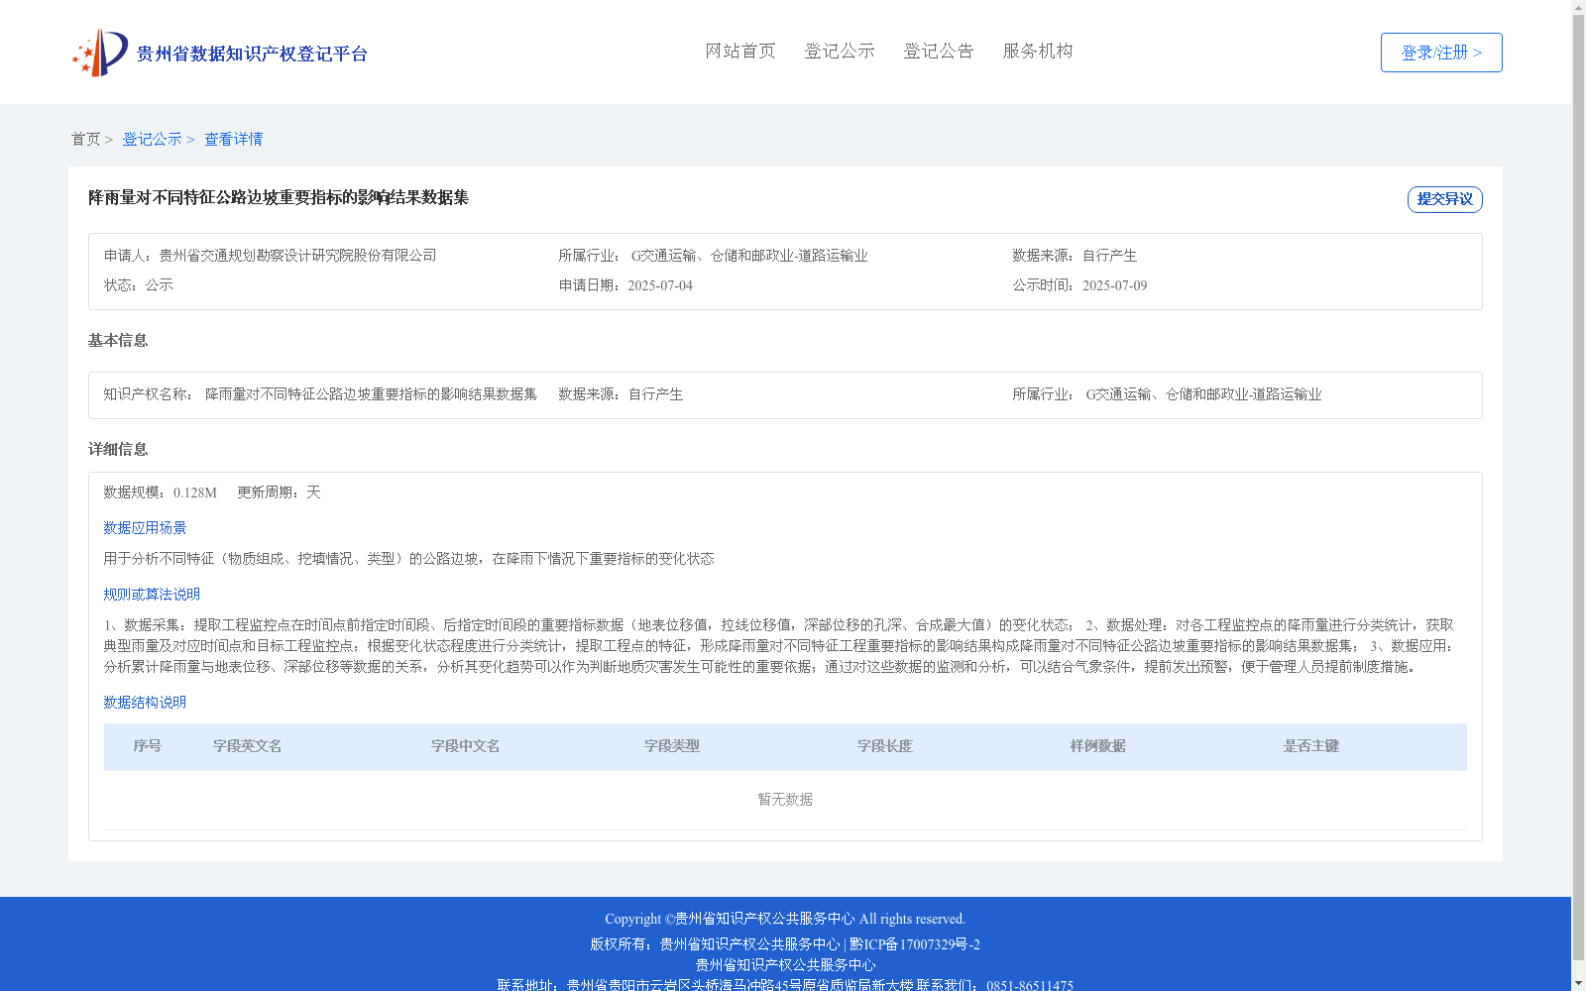Click the footer Copyright line

pyautogui.click(x=785, y=919)
